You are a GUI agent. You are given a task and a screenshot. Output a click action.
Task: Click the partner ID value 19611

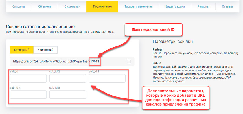point(95,61)
